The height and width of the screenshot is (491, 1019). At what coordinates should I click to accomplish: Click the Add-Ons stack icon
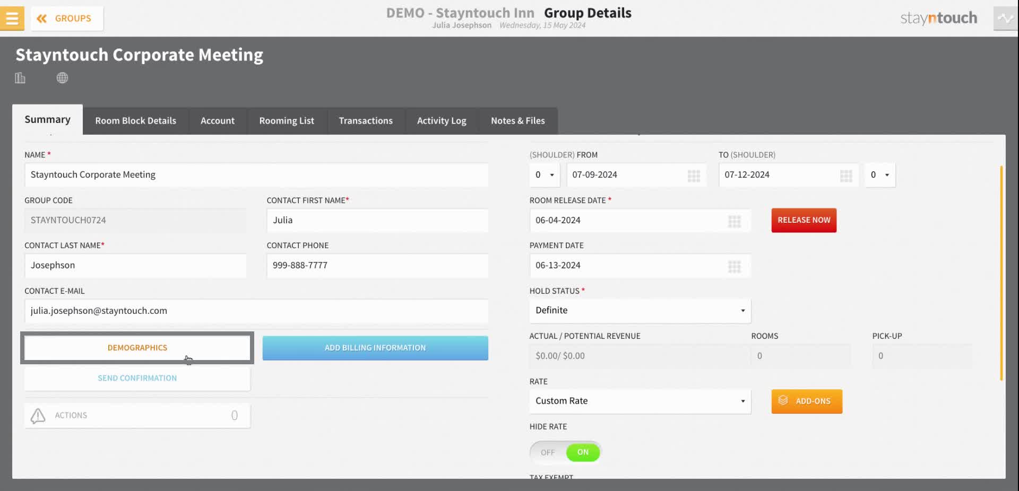click(783, 400)
